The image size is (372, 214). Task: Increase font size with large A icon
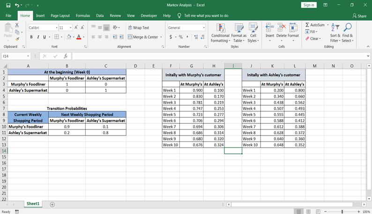coord(76,28)
